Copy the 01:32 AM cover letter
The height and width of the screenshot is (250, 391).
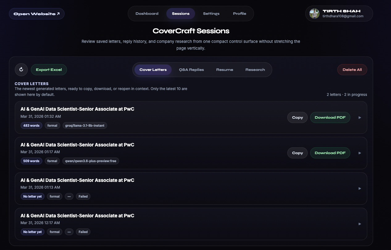point(297,117)
